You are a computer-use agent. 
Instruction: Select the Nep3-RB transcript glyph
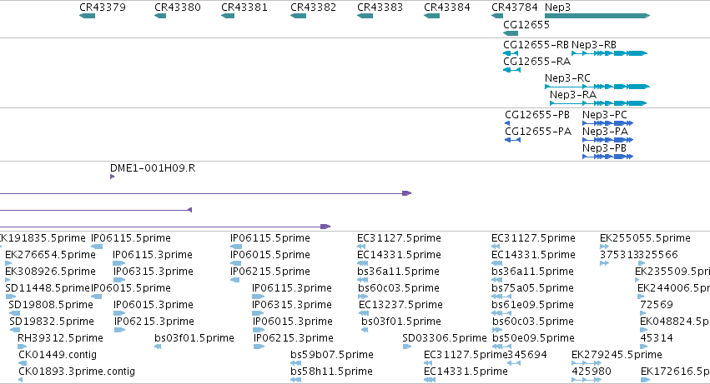[610, 53]
